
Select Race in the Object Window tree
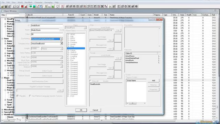[x=9, y=29]
